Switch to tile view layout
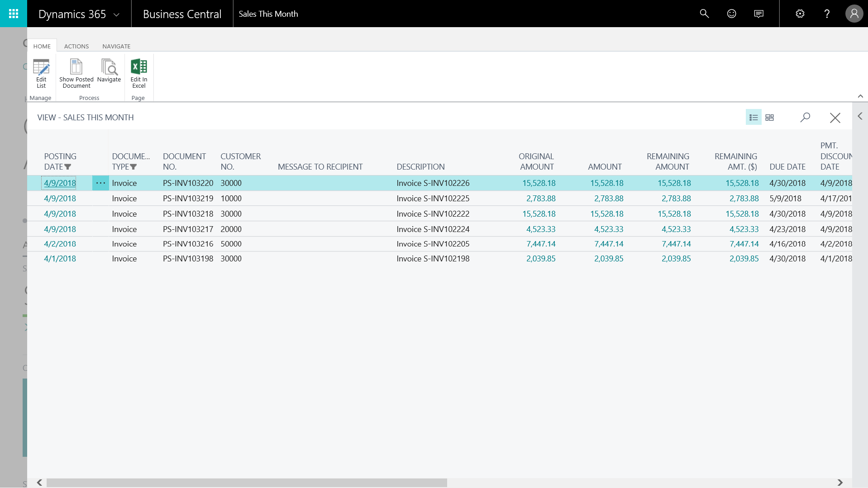Viewport: 868px width, 488px height. pos(769,118)
